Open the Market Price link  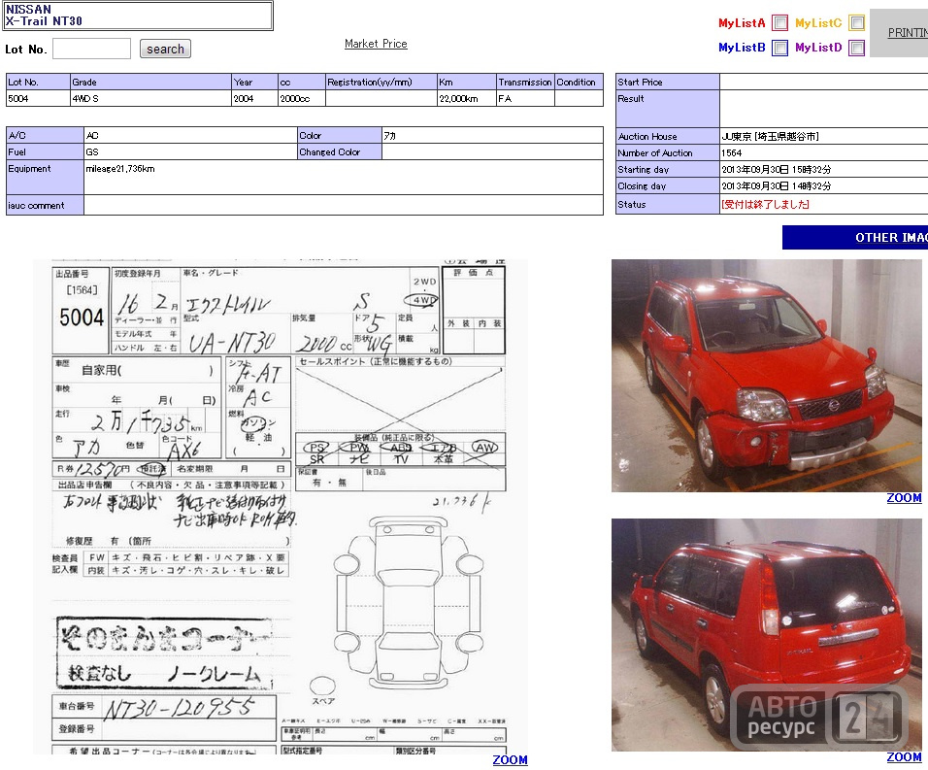click(x=376, y=43)
